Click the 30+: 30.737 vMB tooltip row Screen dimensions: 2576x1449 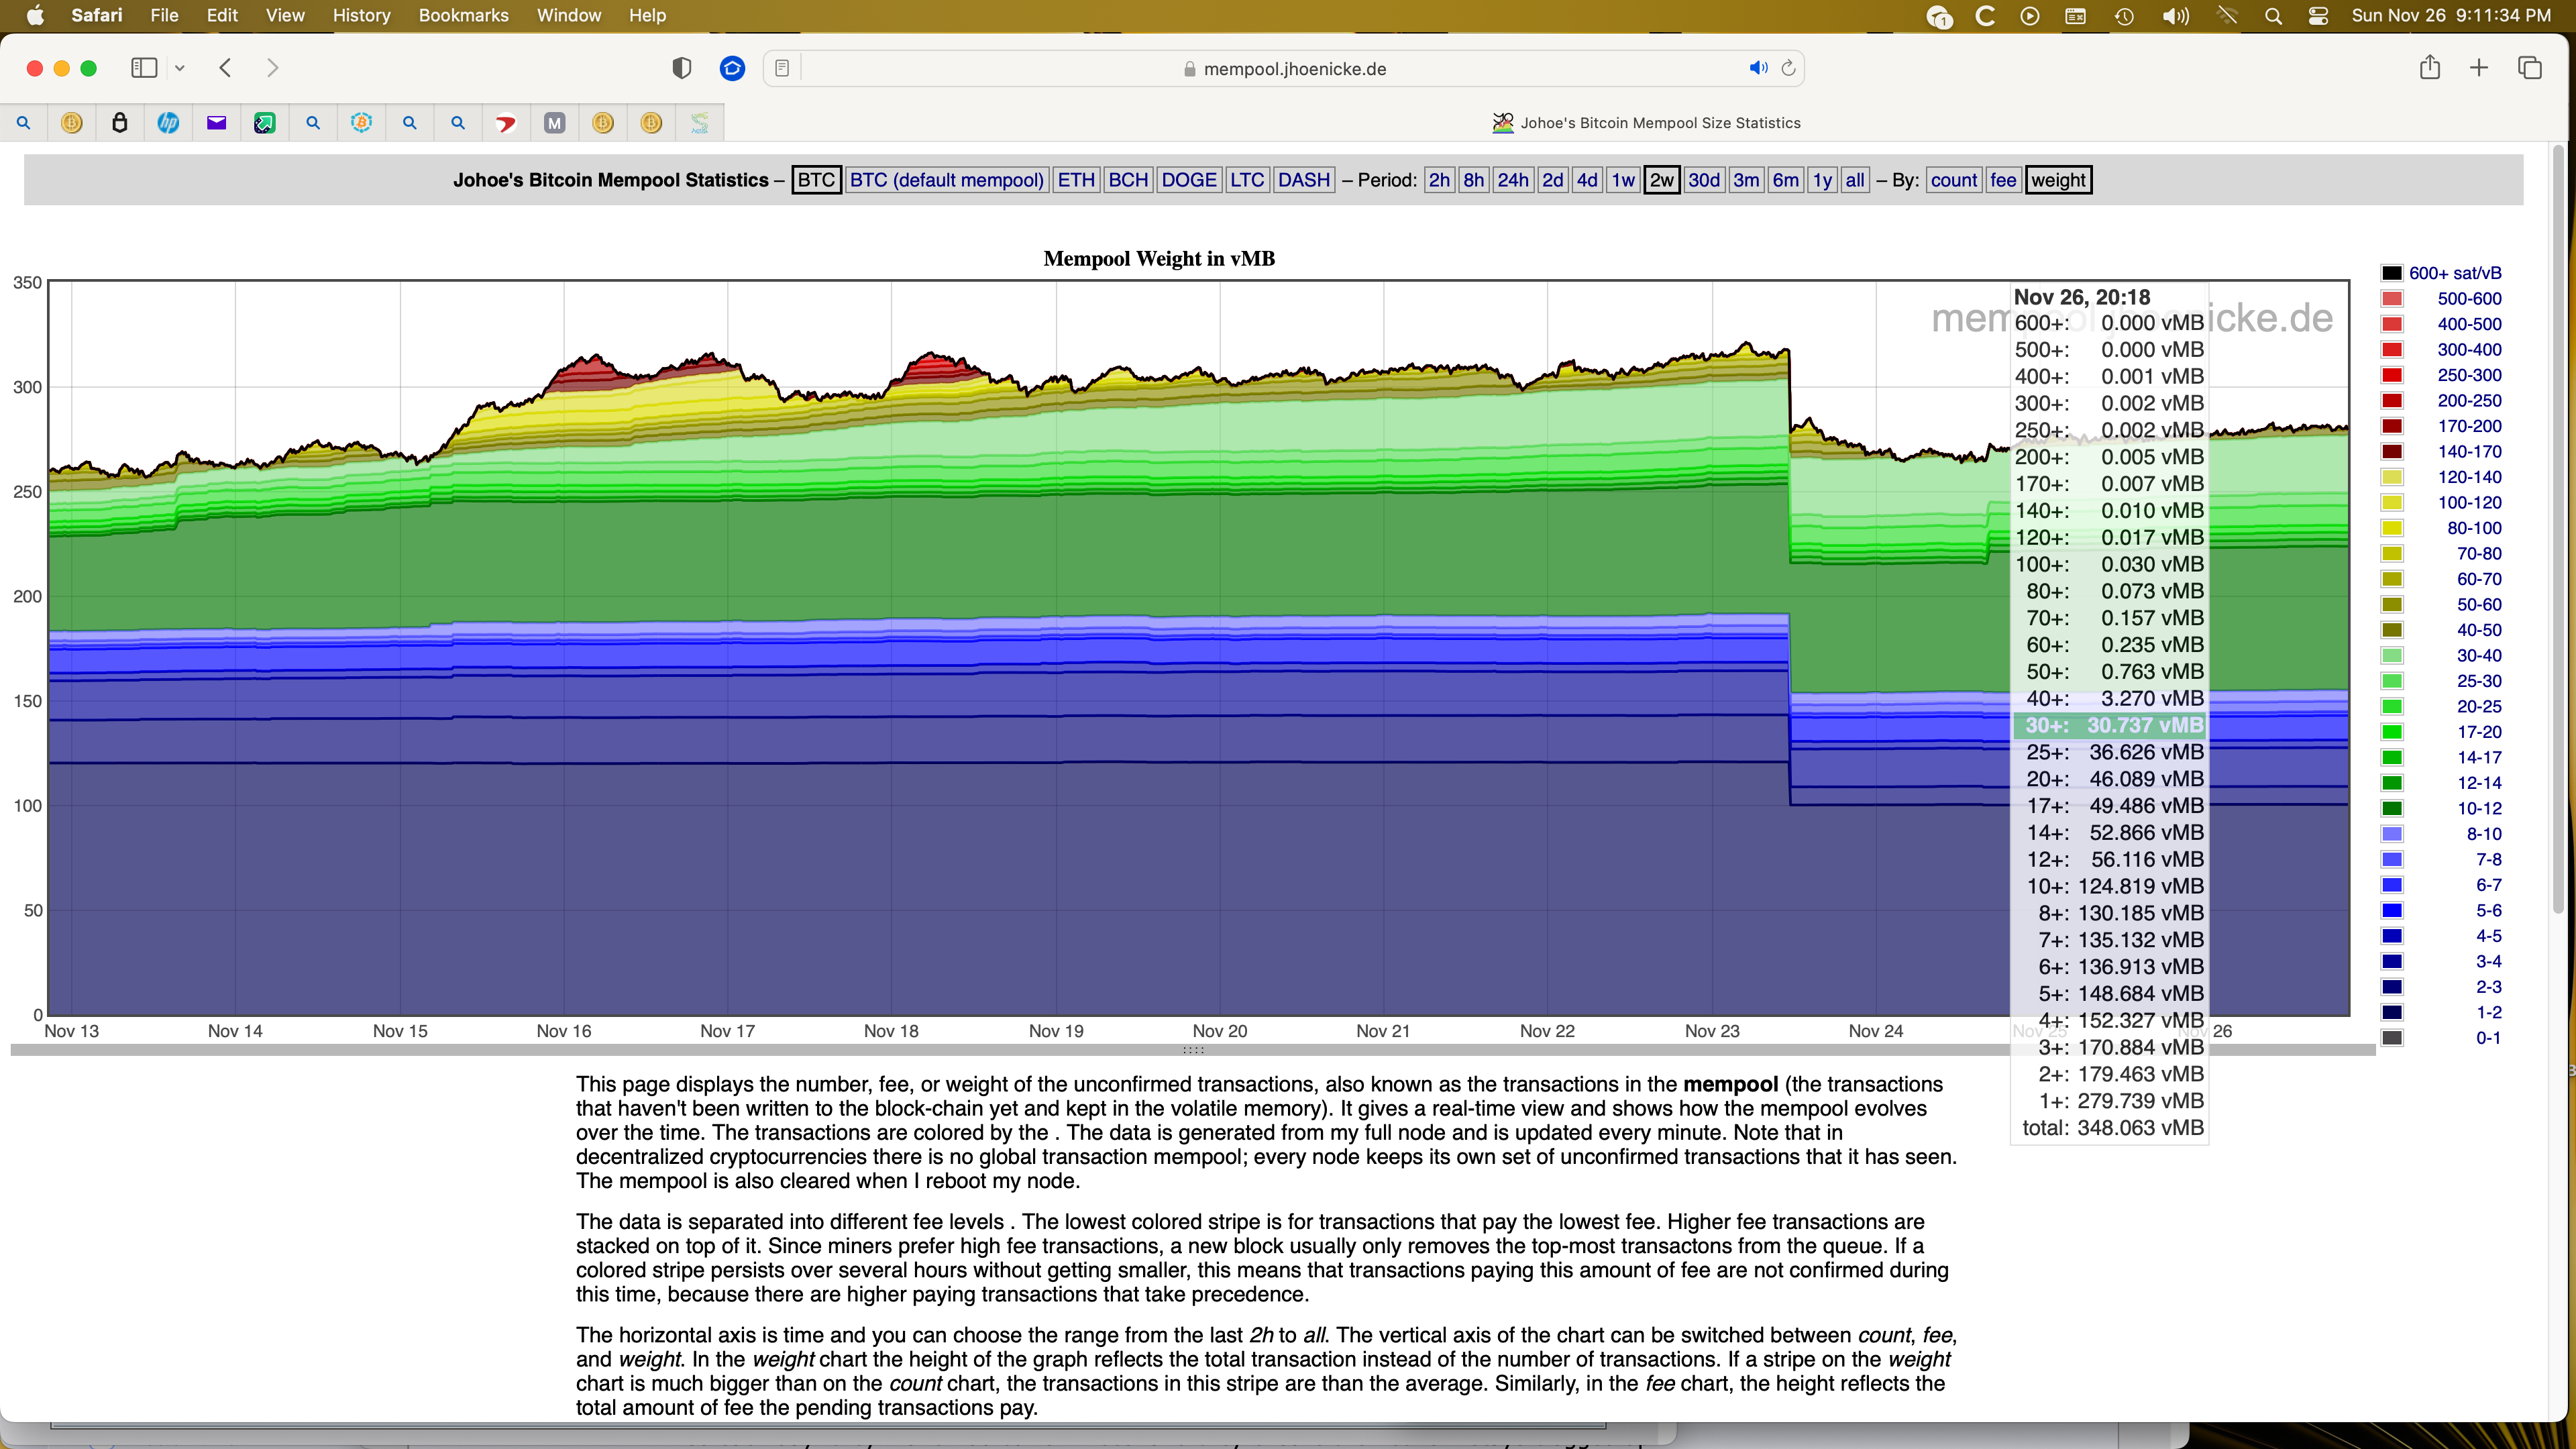click(2110, 725)
